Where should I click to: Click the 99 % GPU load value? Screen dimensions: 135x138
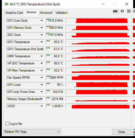pyautogui.click(x=55, y=85)
